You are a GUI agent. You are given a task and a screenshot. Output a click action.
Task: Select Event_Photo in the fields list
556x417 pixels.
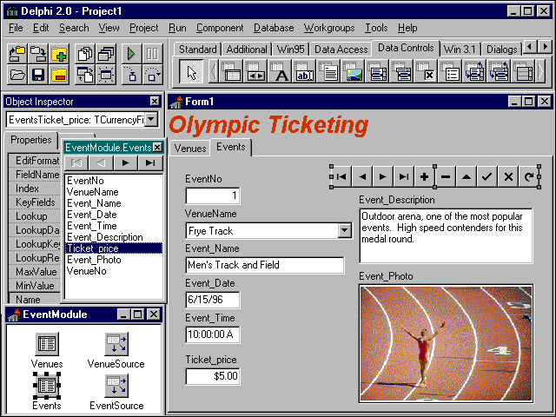[94, 259]
